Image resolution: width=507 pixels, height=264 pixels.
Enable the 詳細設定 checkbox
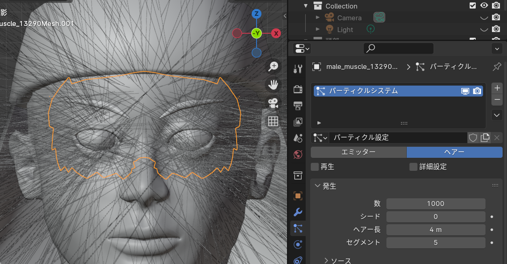coord(413,167)
